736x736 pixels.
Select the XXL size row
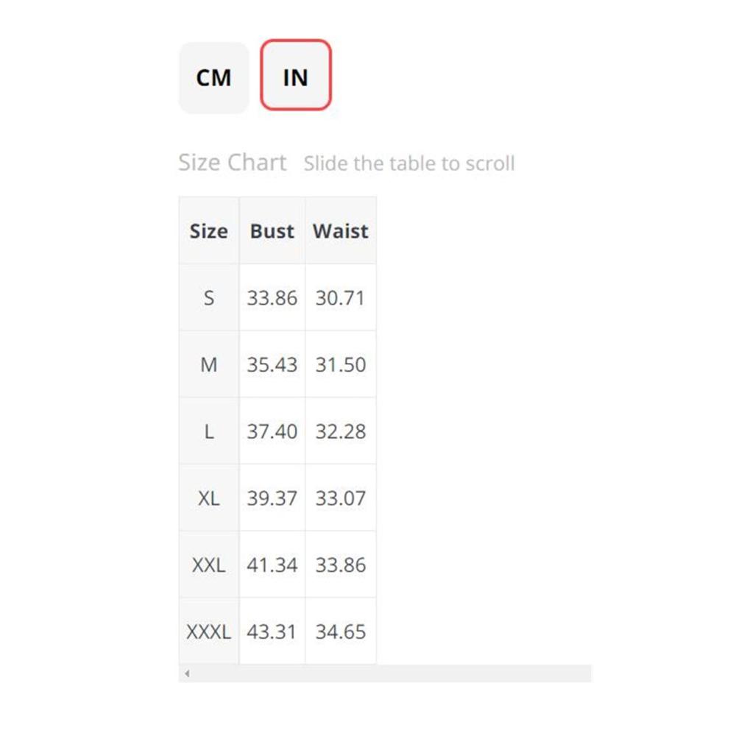click(277, 565)
